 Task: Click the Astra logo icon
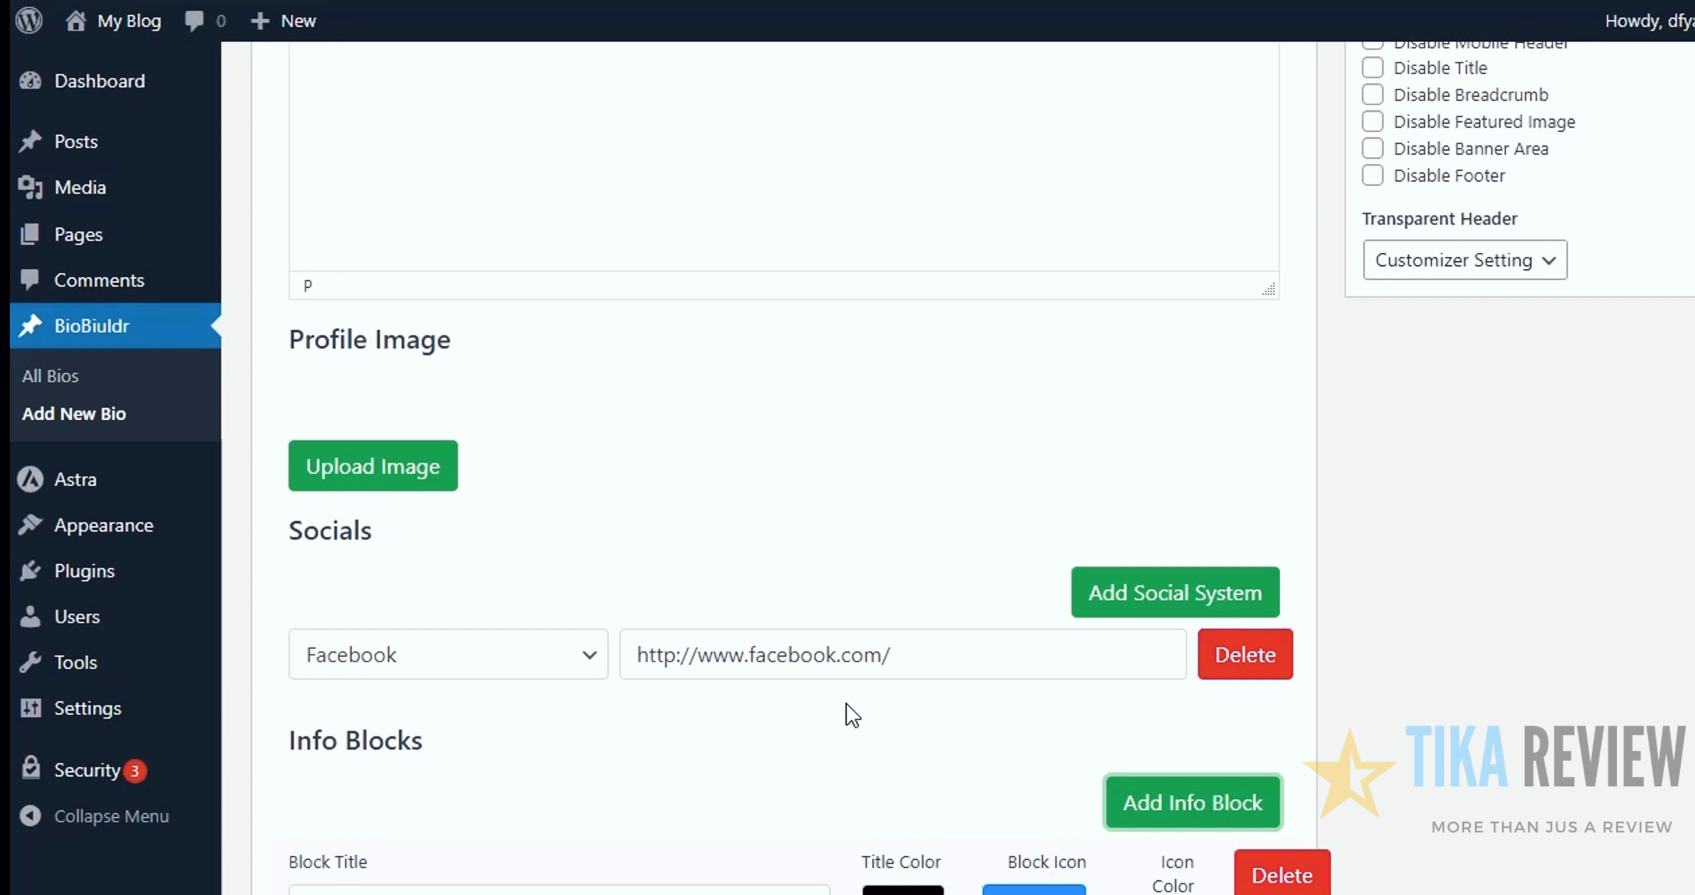click(30, 479)
